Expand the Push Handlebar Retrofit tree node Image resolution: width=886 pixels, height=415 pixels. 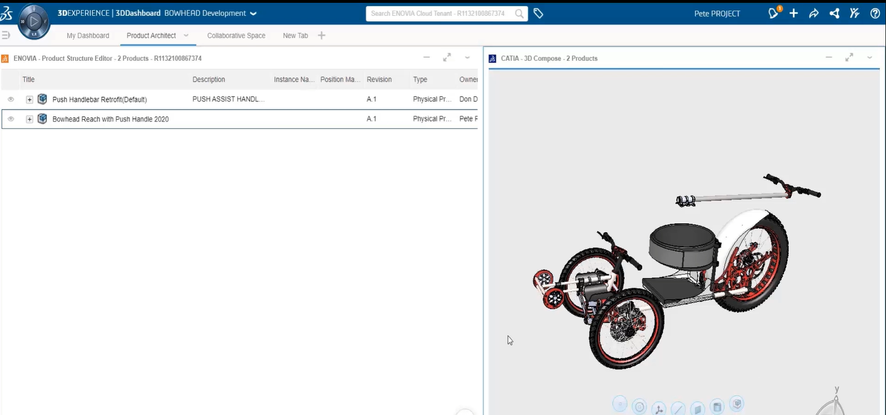coord(29,100)
